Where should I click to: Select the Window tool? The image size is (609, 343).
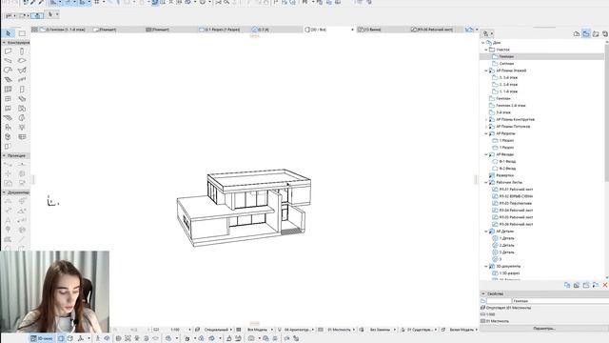pos(9,99)
